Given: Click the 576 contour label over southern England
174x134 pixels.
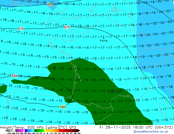Looking at the screenshot, I should pos(67,27).
